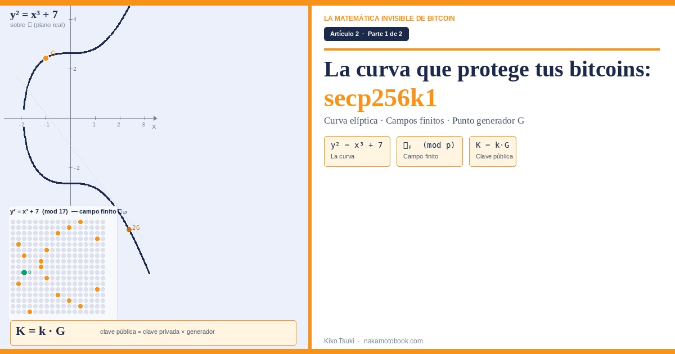
Task: Select the green G point in the finite field grid
Action: pos(24,273)
